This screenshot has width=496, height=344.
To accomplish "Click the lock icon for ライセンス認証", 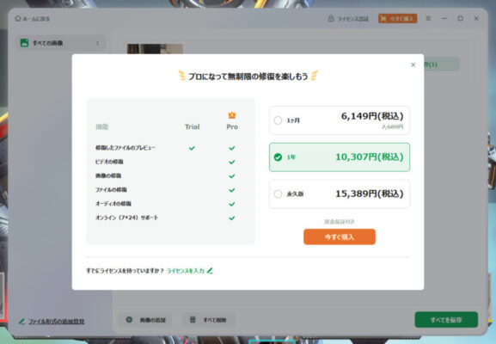I will [331, 18].
